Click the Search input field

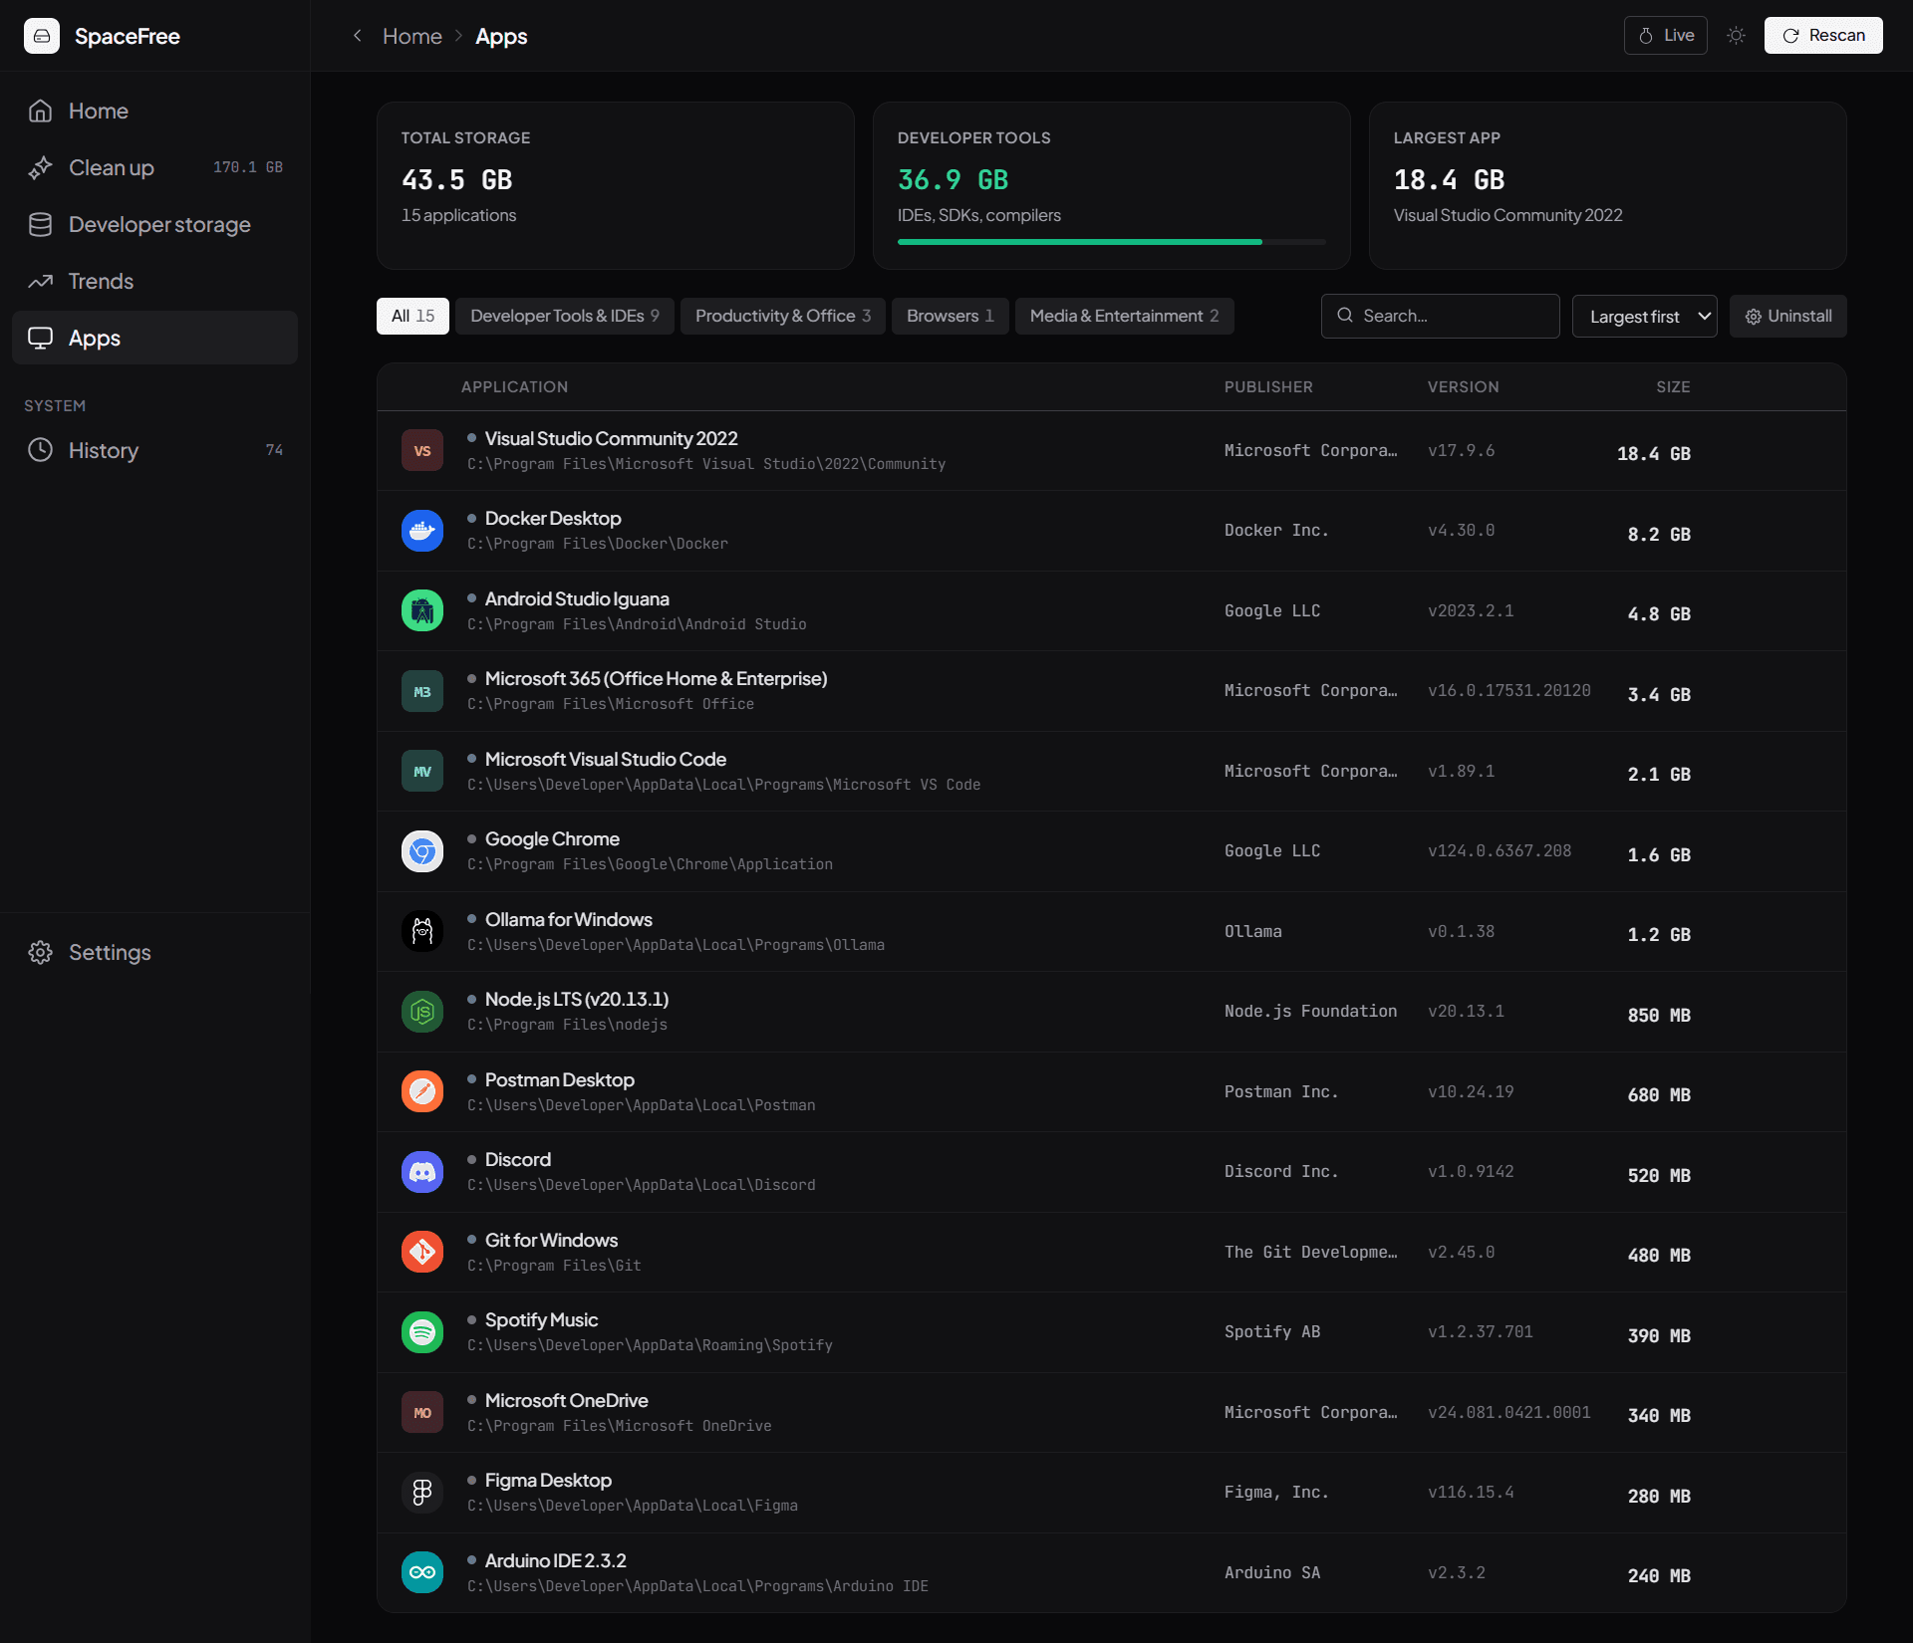click(x=1440, y=316)
